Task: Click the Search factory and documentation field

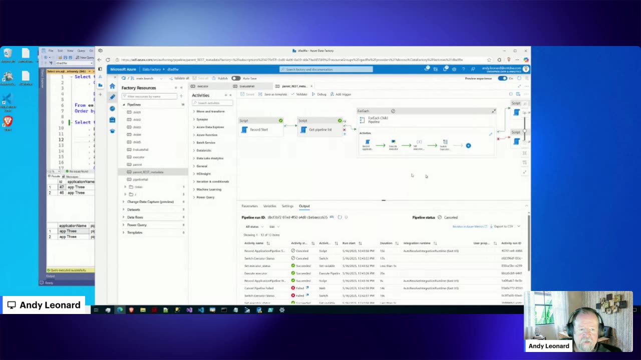Action: [326, 69]
